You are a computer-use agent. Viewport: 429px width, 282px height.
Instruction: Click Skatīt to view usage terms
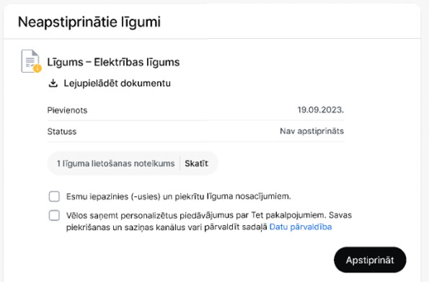point(196,164)
